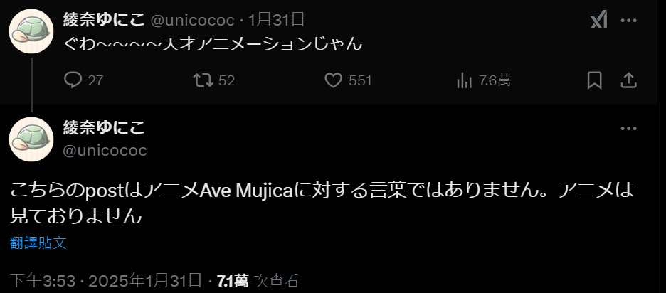This screenshot has height=293, width=666.
Task: Open the ぐわ〜〜〜〜天才アニメーションじゃん post text
Action: coord(213,44)
